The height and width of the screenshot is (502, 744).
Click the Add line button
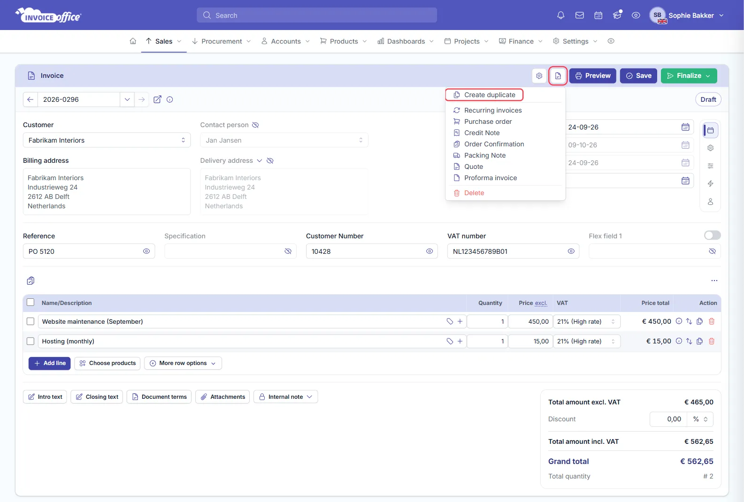(50, 363)
